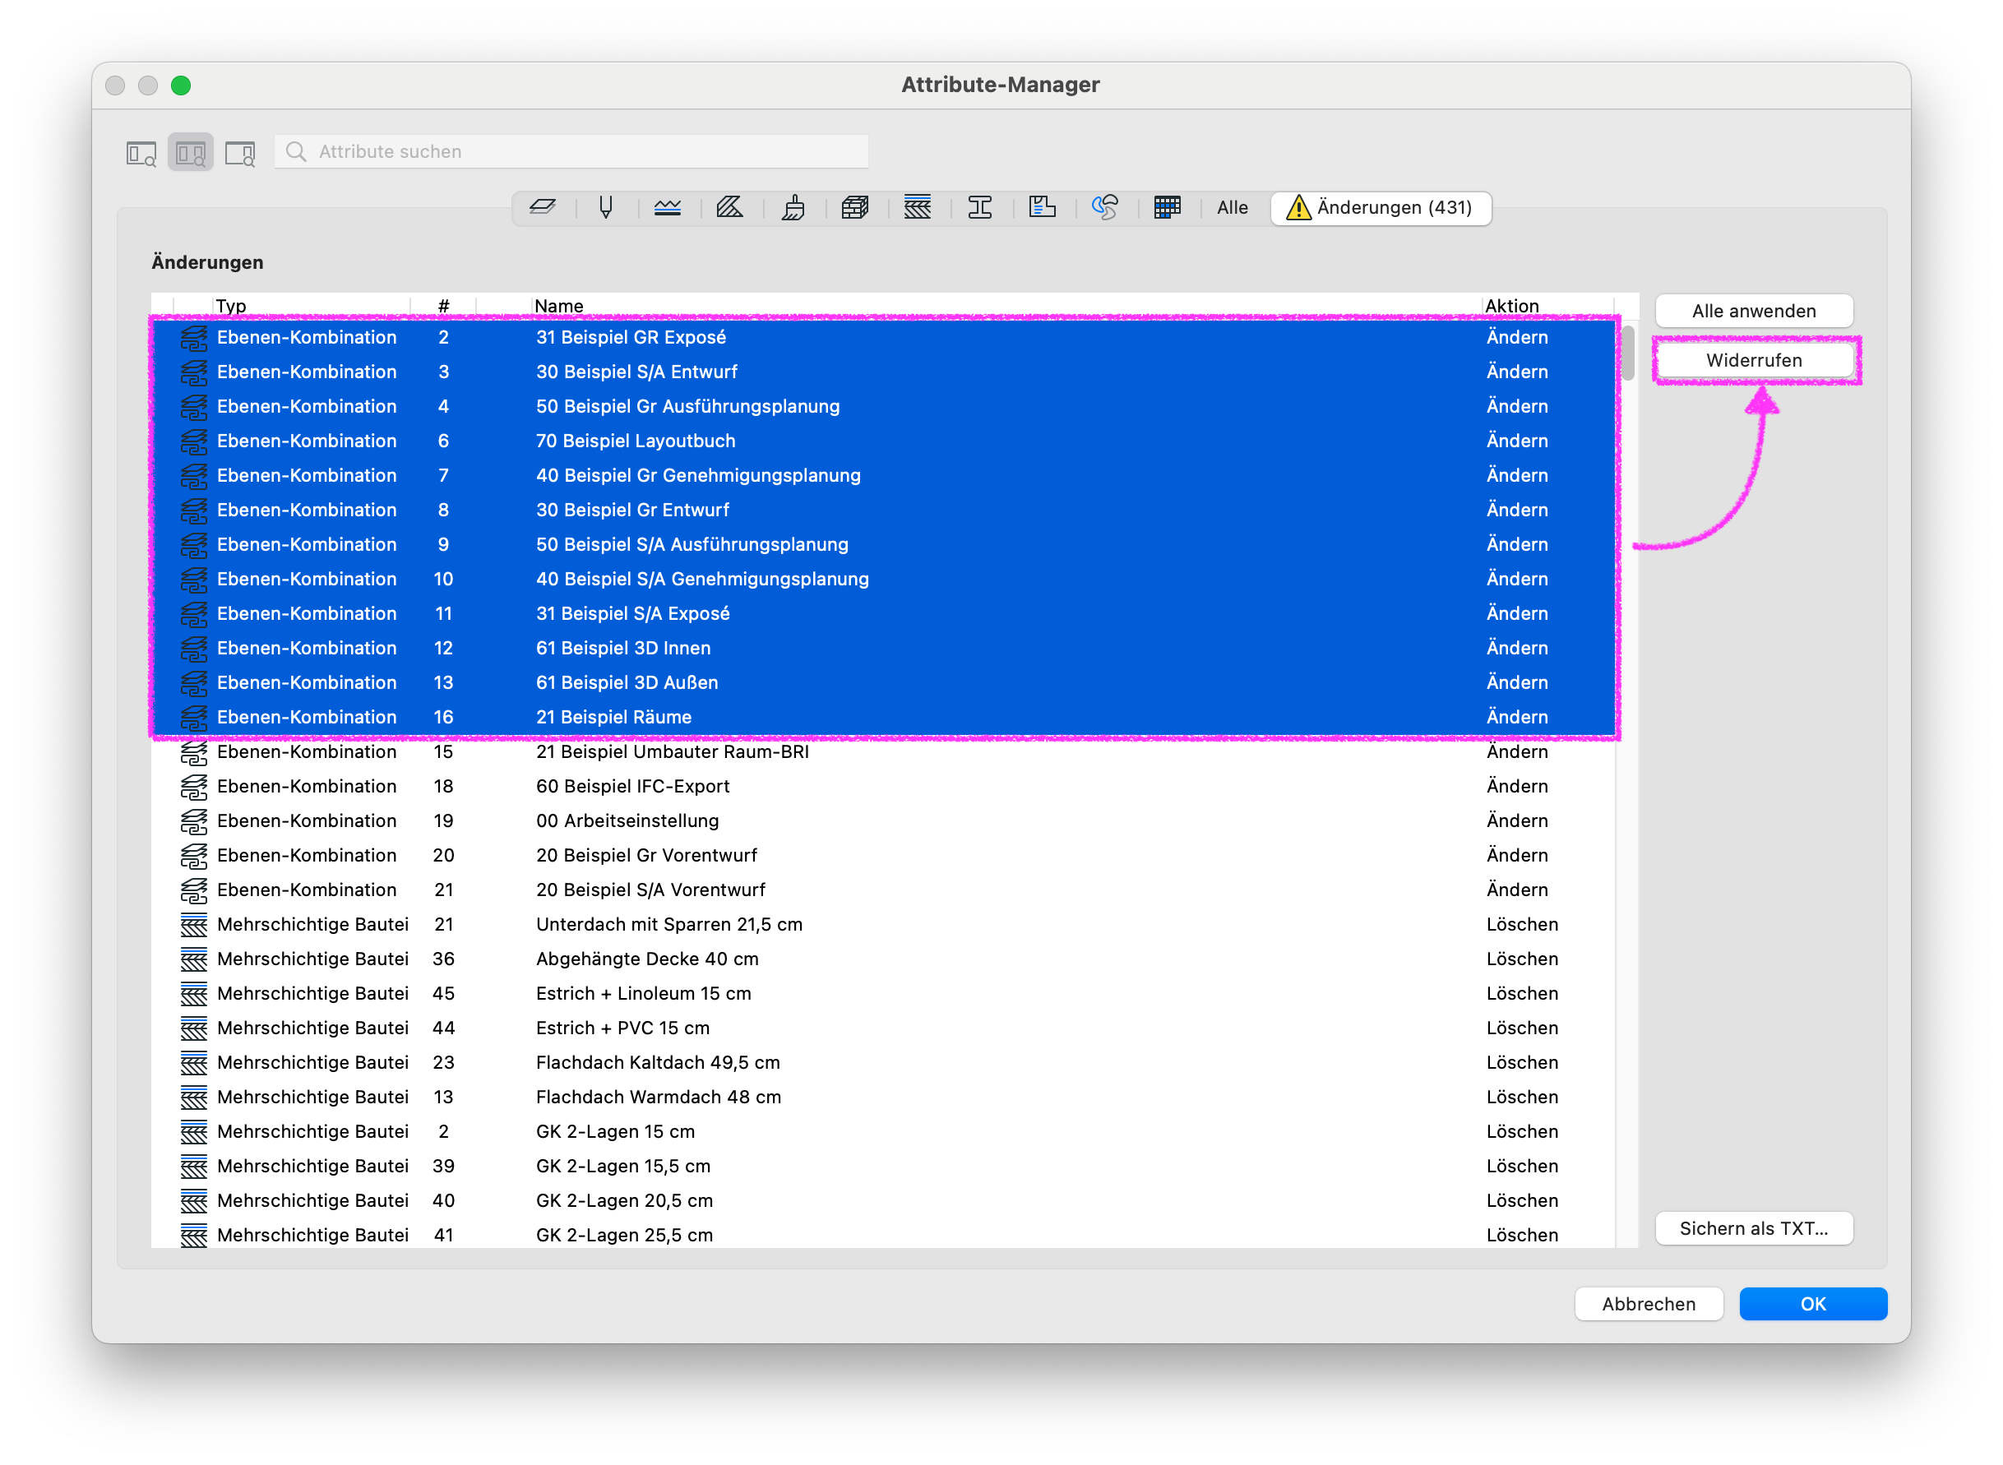This screenshot has height=1465, width=2003.
Task: Click layer-combination icon of 70 Beispiel Layoutbuch
Action: tap(193, 441)
